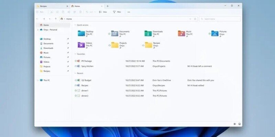Close the Home tab

click(102, 6)
